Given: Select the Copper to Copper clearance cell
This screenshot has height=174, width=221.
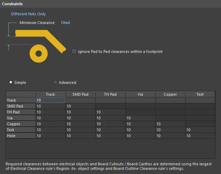Looking at the screenshot, I should (x=170, y=124).
